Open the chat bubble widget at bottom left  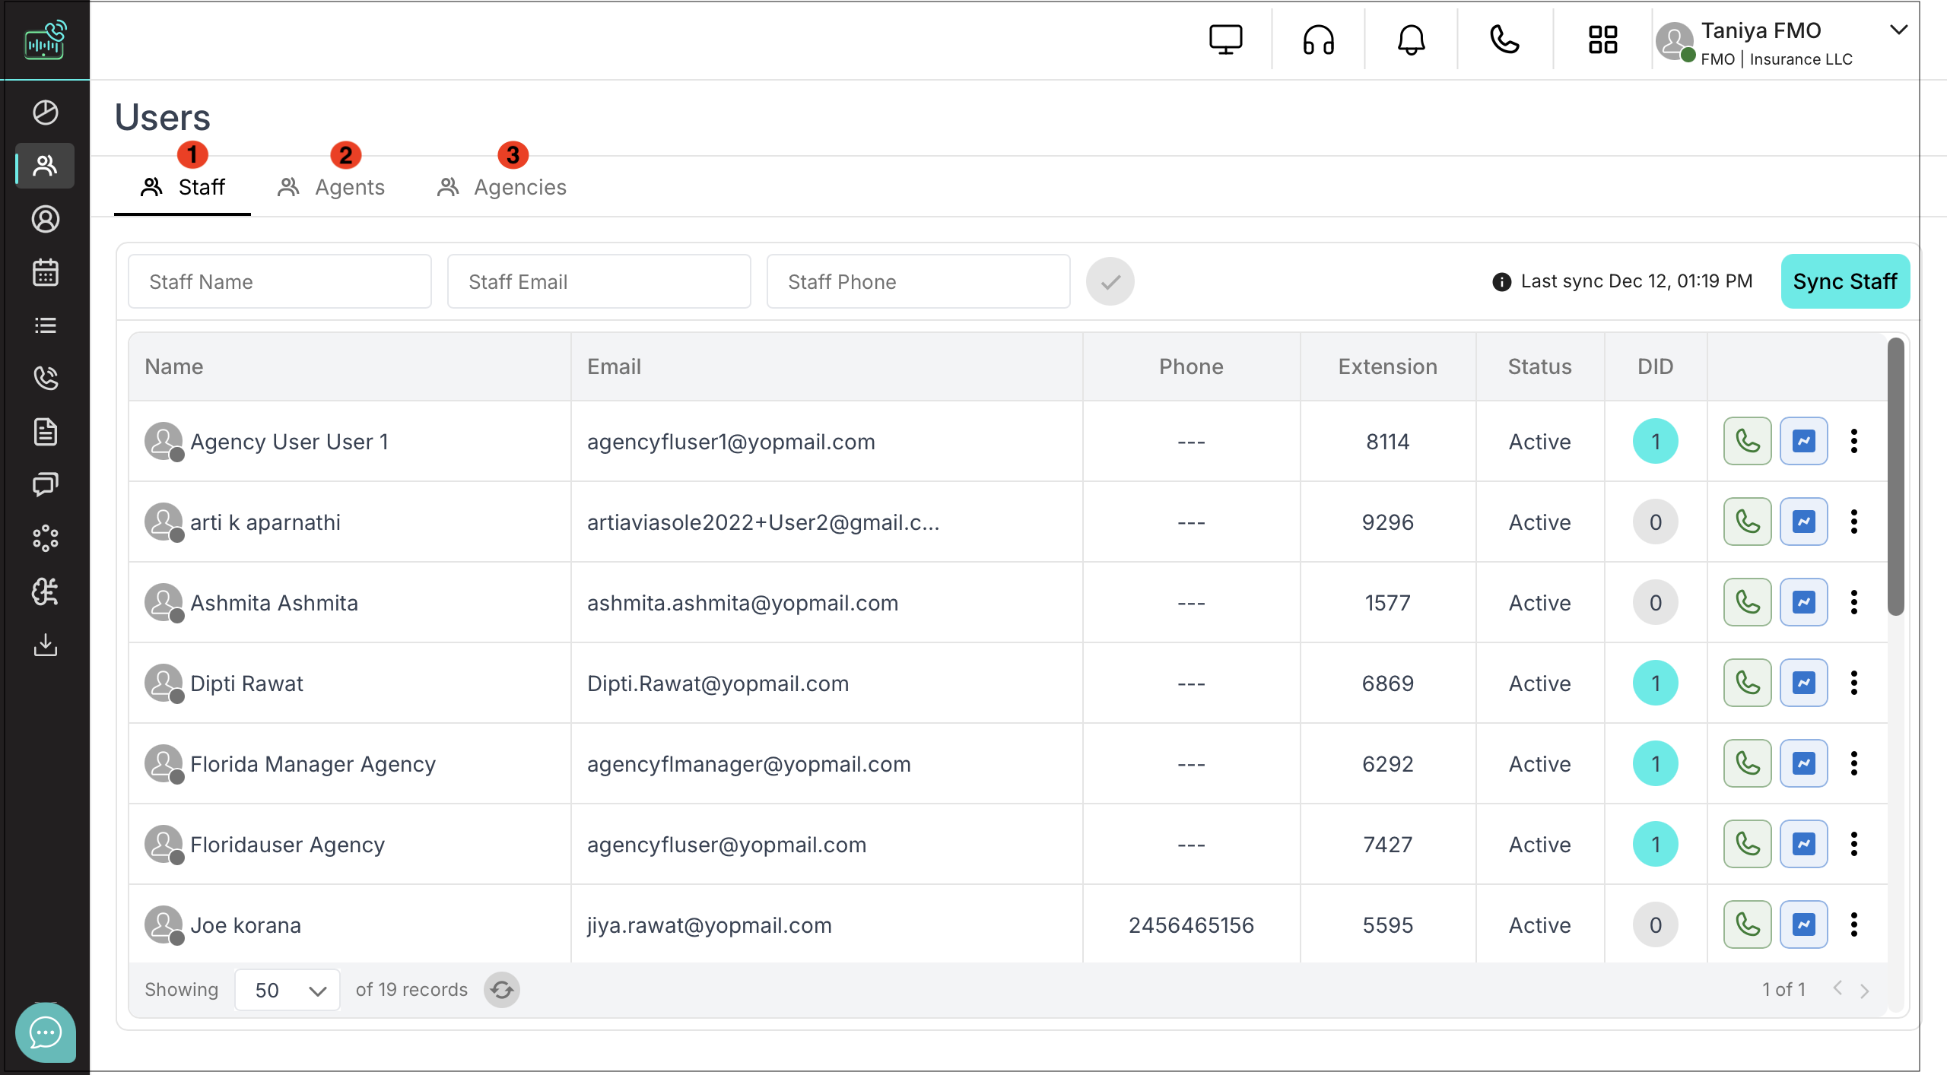pos(45,1032)
